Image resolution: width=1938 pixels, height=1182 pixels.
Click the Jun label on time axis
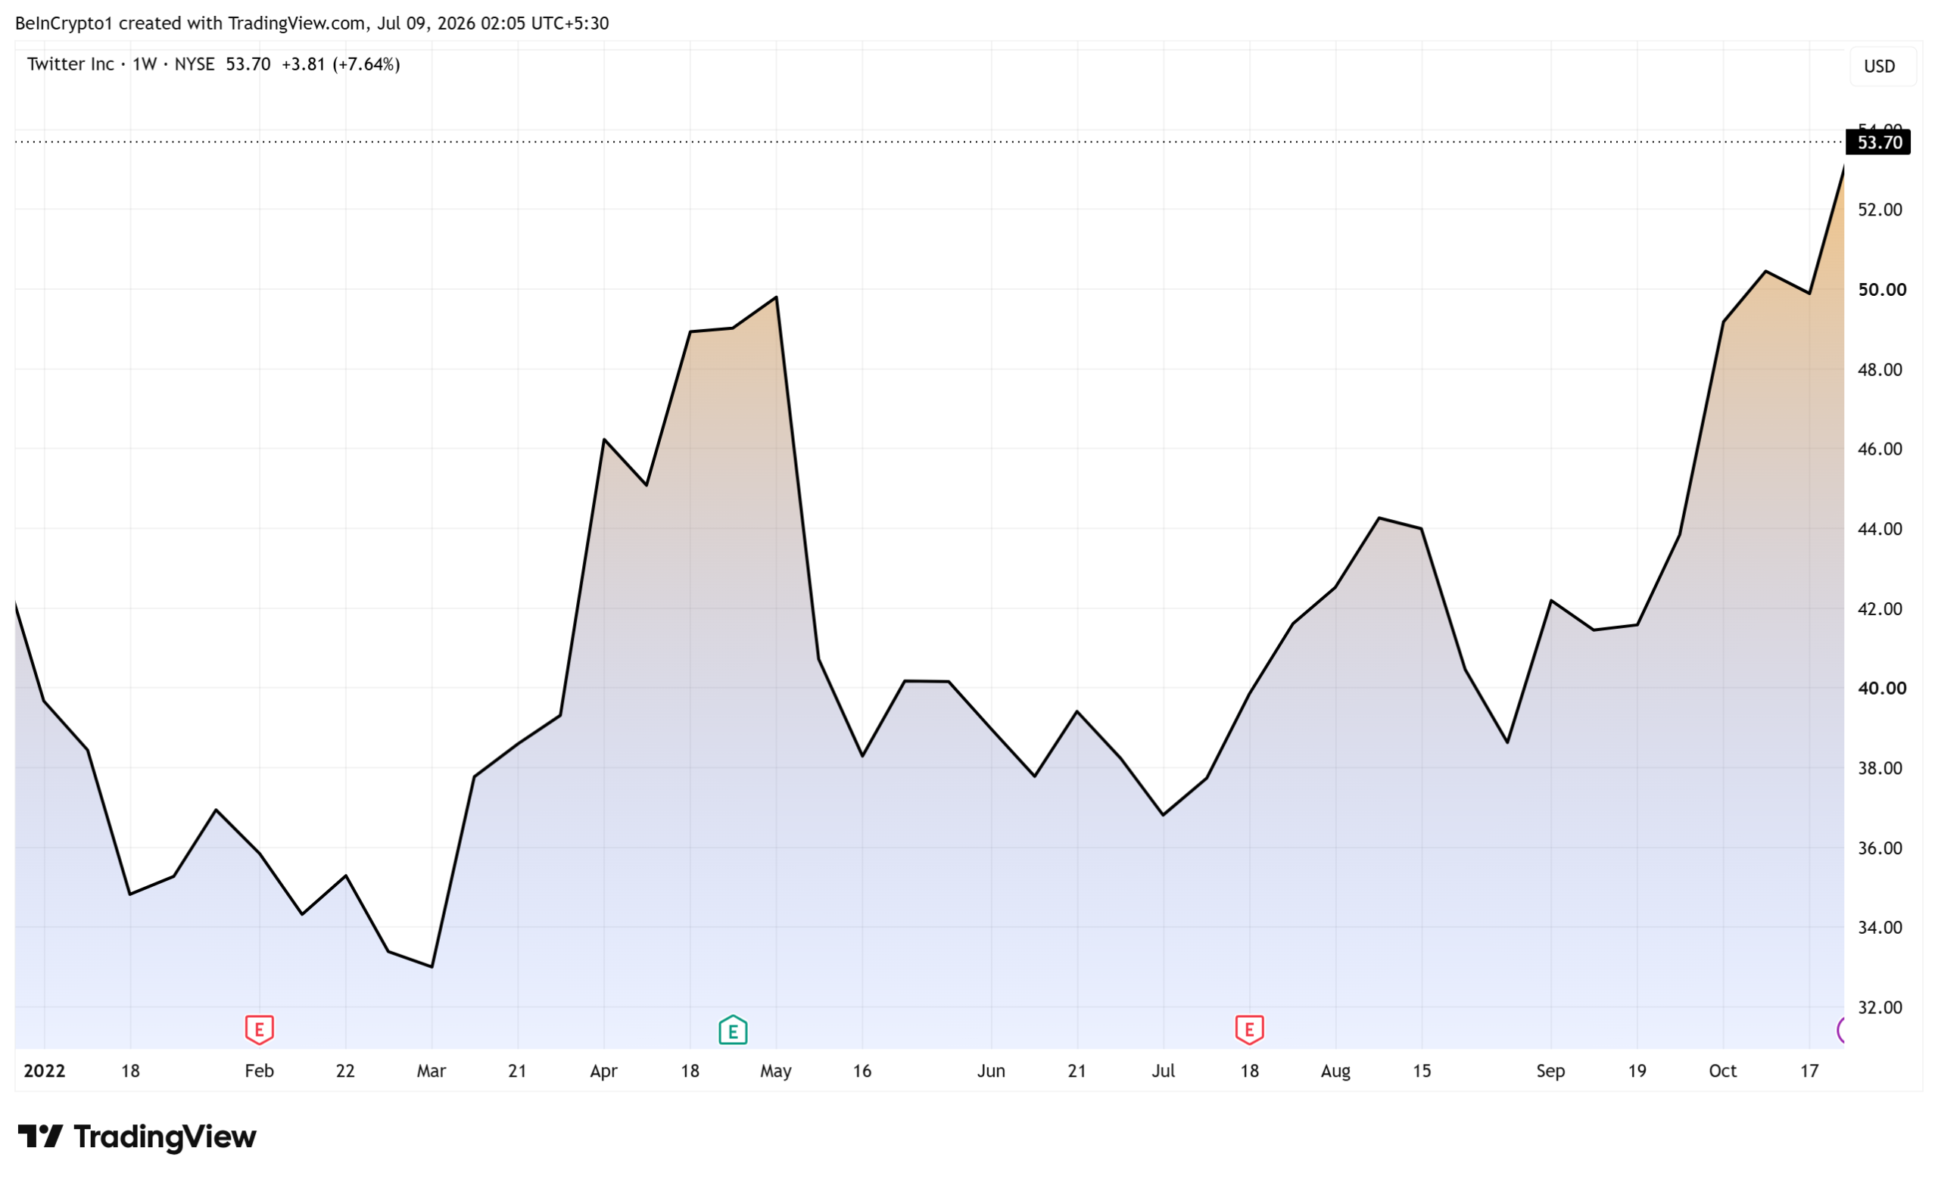[992, 1071]
